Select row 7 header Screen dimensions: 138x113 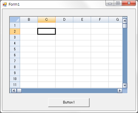pos(15,61)
